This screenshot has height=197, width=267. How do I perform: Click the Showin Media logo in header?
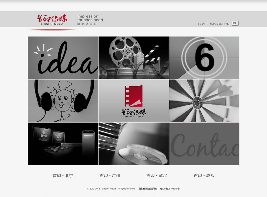[x=52, y=20]
